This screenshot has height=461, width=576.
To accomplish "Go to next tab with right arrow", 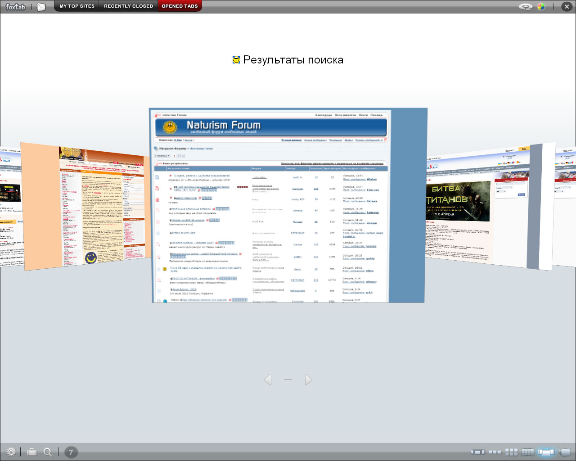I will click(x=308, y=380).
